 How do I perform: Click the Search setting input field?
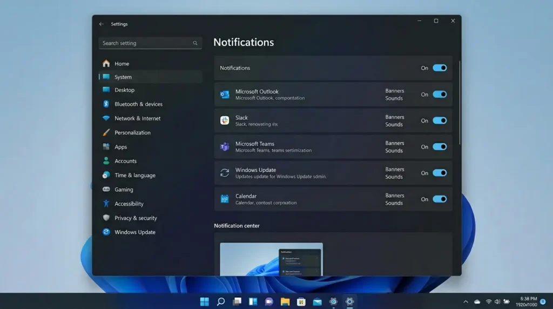coord(150,43)
